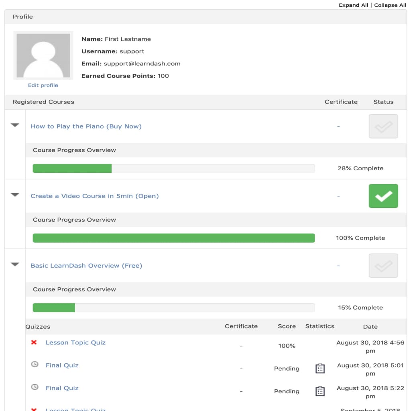Click Earned Course Points value 100

(x=163, y=76)
